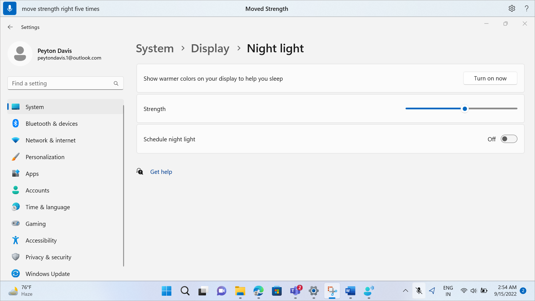This screenshot has width=535, height=301.
Task: Click the System settings icon in sidebar
Action: coord(15,107)
